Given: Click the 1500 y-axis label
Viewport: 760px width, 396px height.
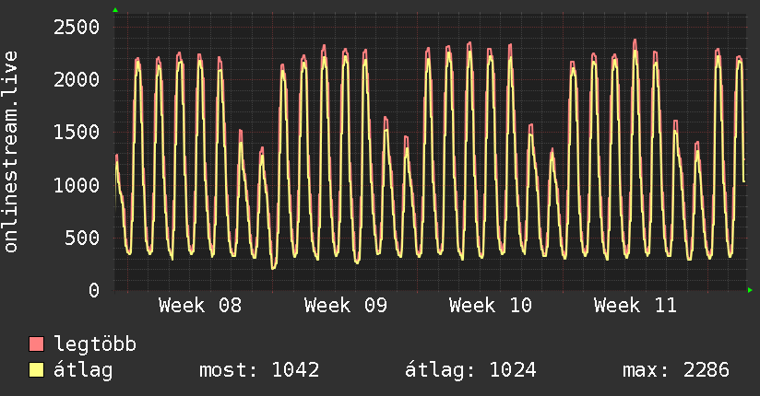Looking at the screenshot, I should click(x=77, y=133).
